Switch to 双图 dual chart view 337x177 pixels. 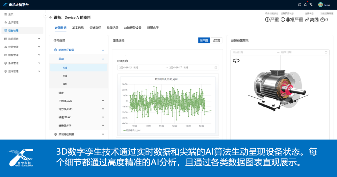[216, 40]
